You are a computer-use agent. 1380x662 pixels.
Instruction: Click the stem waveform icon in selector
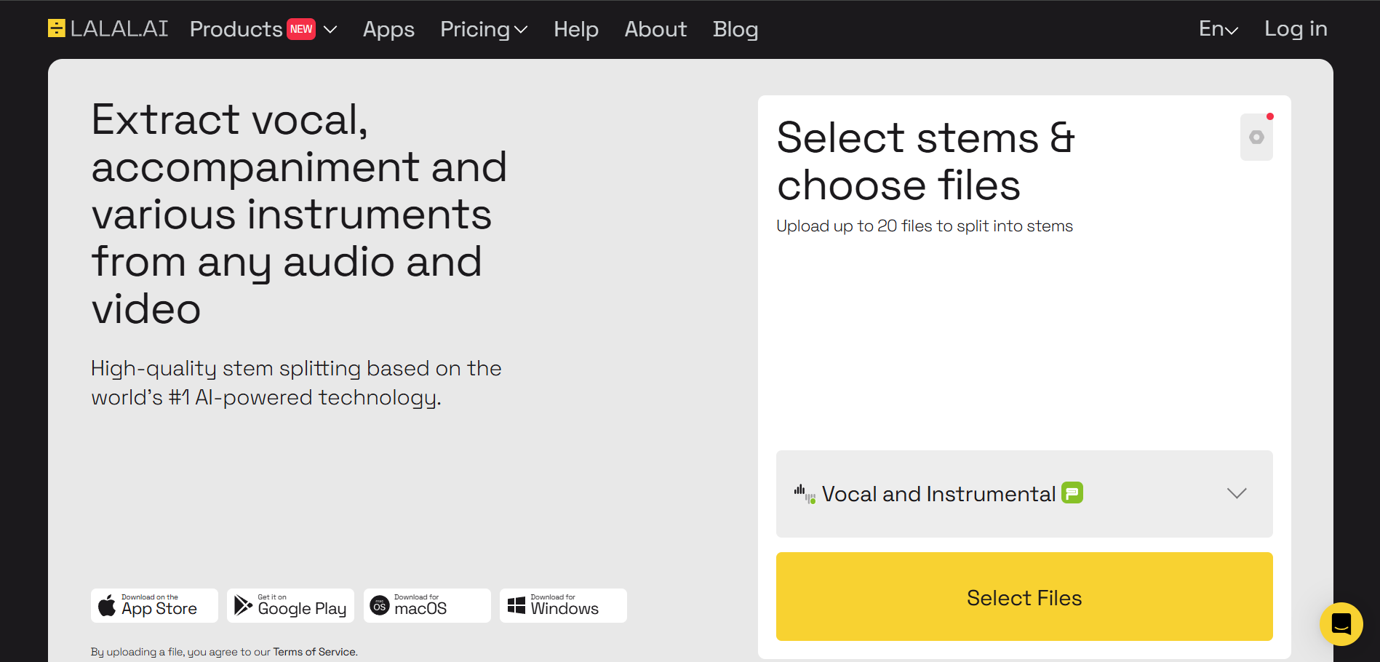pos(805,494)
